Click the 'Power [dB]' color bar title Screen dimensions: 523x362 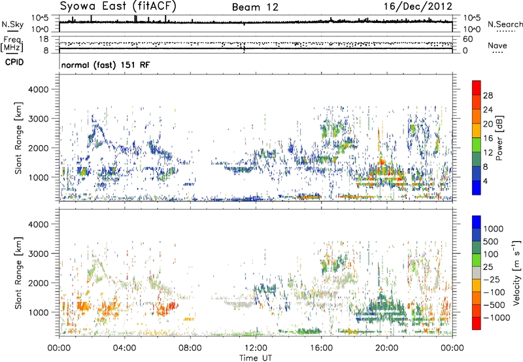[499, 138]
